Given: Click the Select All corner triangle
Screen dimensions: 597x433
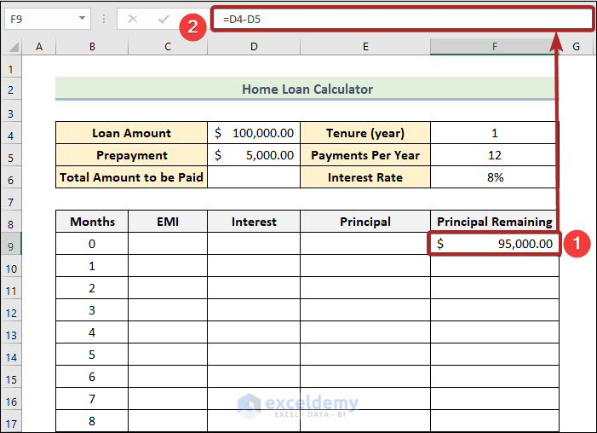Looking at the screenshot, I should pyautogui.click(x=14, y=47).
